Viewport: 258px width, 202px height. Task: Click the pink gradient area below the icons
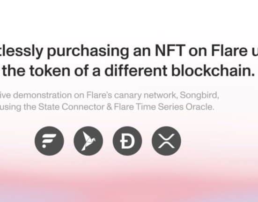coord(129,180)
